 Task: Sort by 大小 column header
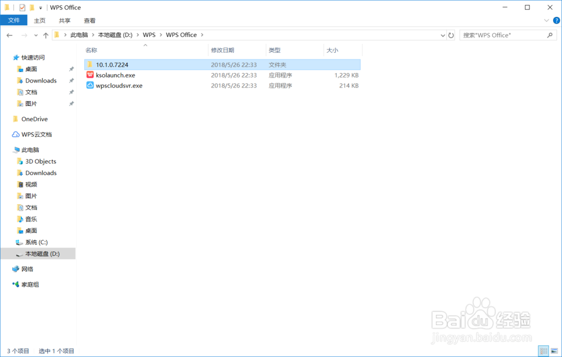(x=332, y=50)
